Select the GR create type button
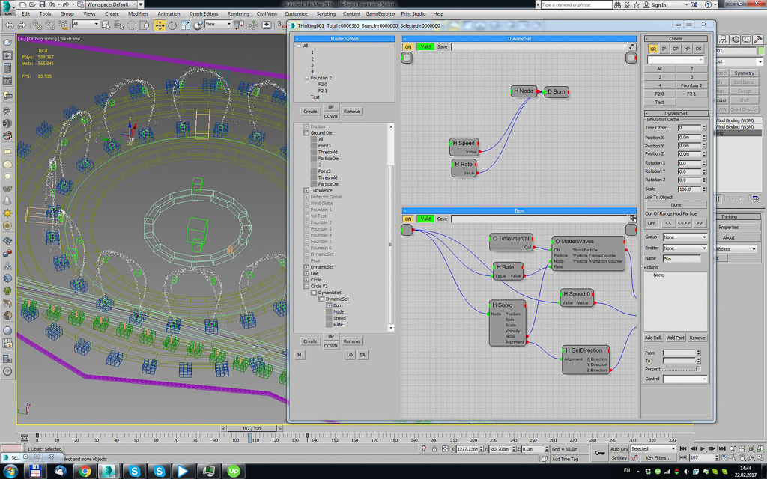767x479 pixels. [x=652, y=49]
